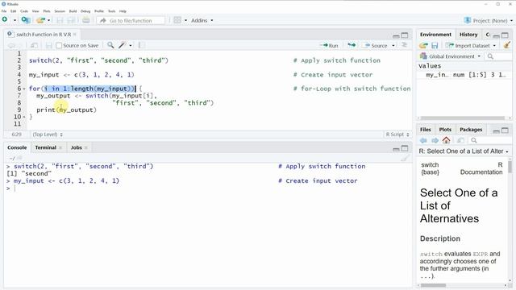Open the R Script file type selector
516x290 pixels.
coord(397,135)
